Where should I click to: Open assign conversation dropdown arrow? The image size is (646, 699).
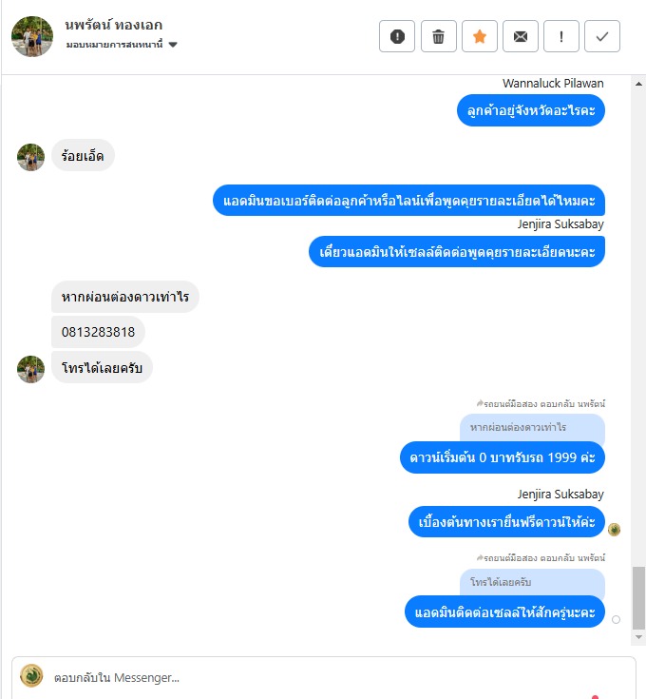click(x=173, y=45)
